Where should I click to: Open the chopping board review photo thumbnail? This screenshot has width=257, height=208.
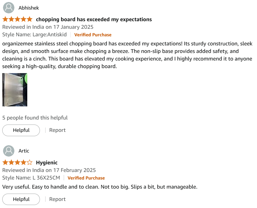tap(15, 90)
